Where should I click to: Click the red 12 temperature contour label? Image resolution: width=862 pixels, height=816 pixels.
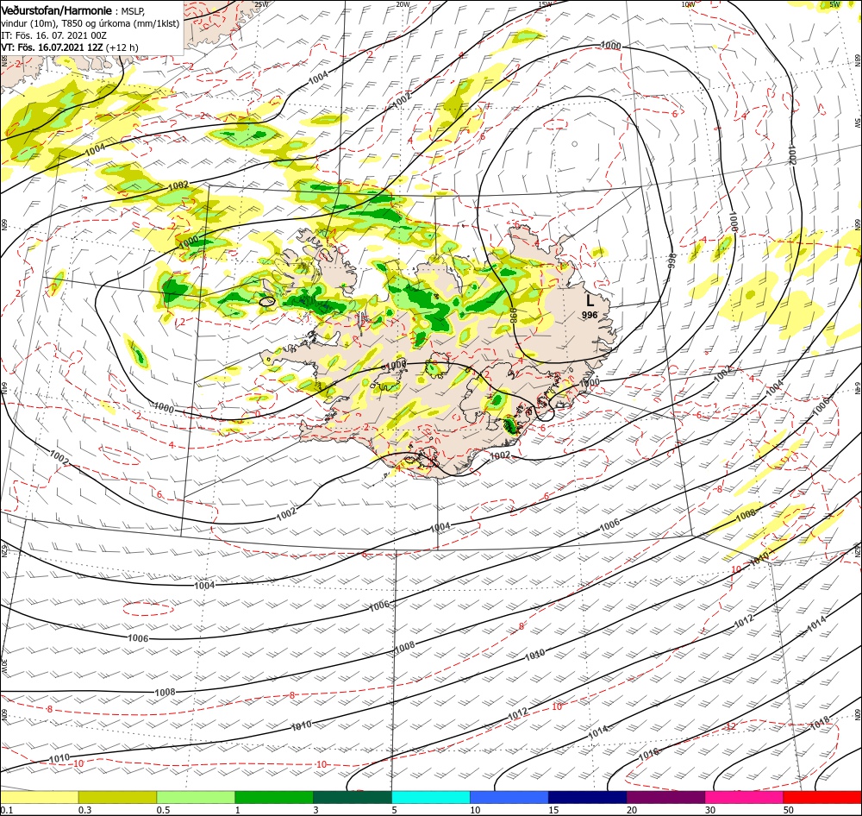click(731, 727)
